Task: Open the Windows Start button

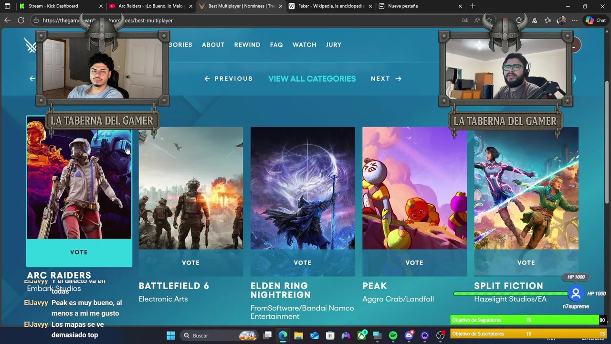Action: [170, 335]
